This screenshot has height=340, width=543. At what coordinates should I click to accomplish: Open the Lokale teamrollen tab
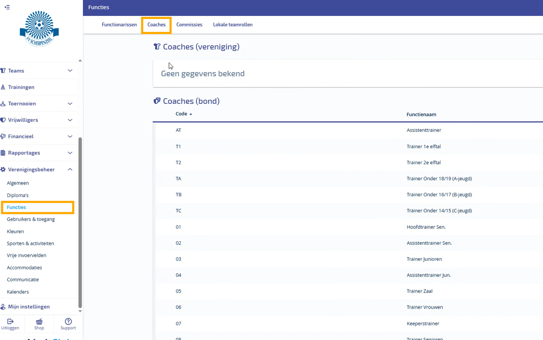[x=233, y=25]
